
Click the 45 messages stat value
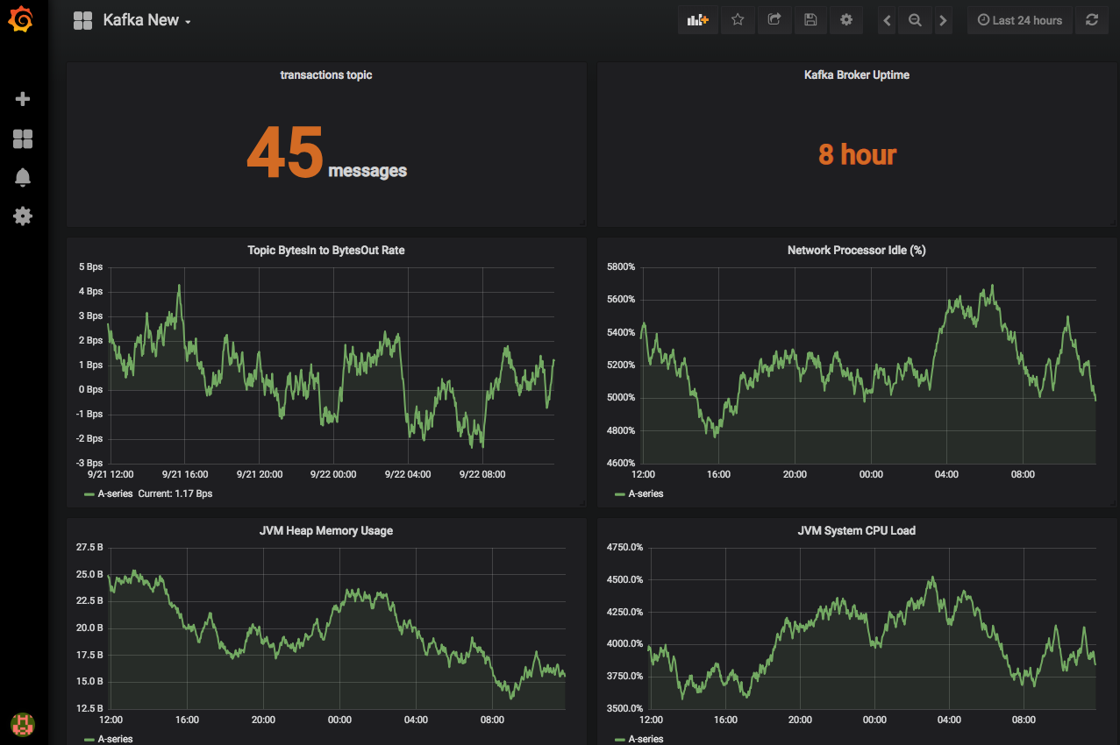point(326,154)
